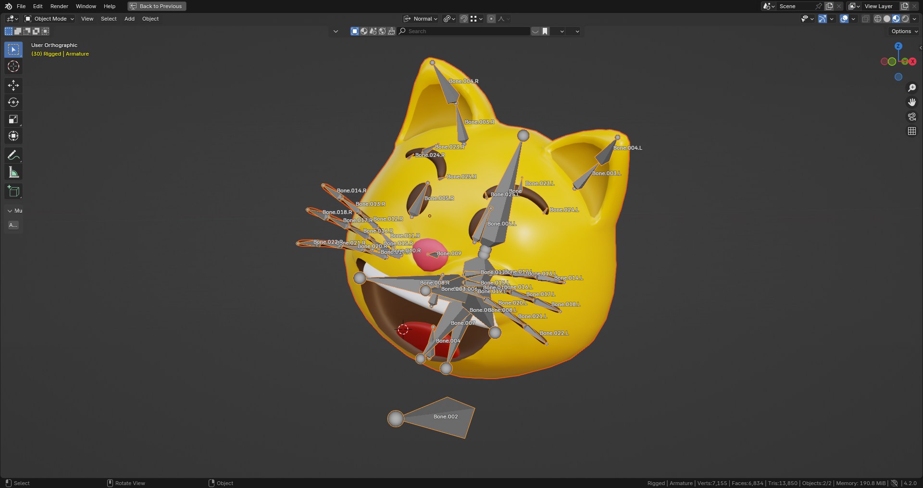Click the Blender logo icon
This screenshot has width=923, height=488.
(8, 6)
